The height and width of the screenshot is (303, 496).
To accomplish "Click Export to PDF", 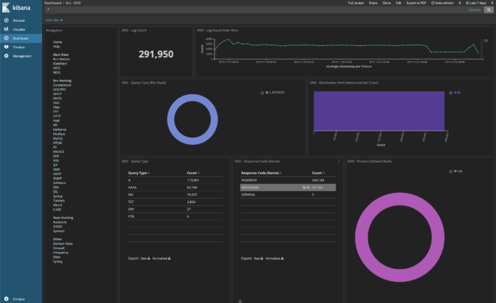I will [417, 3].
